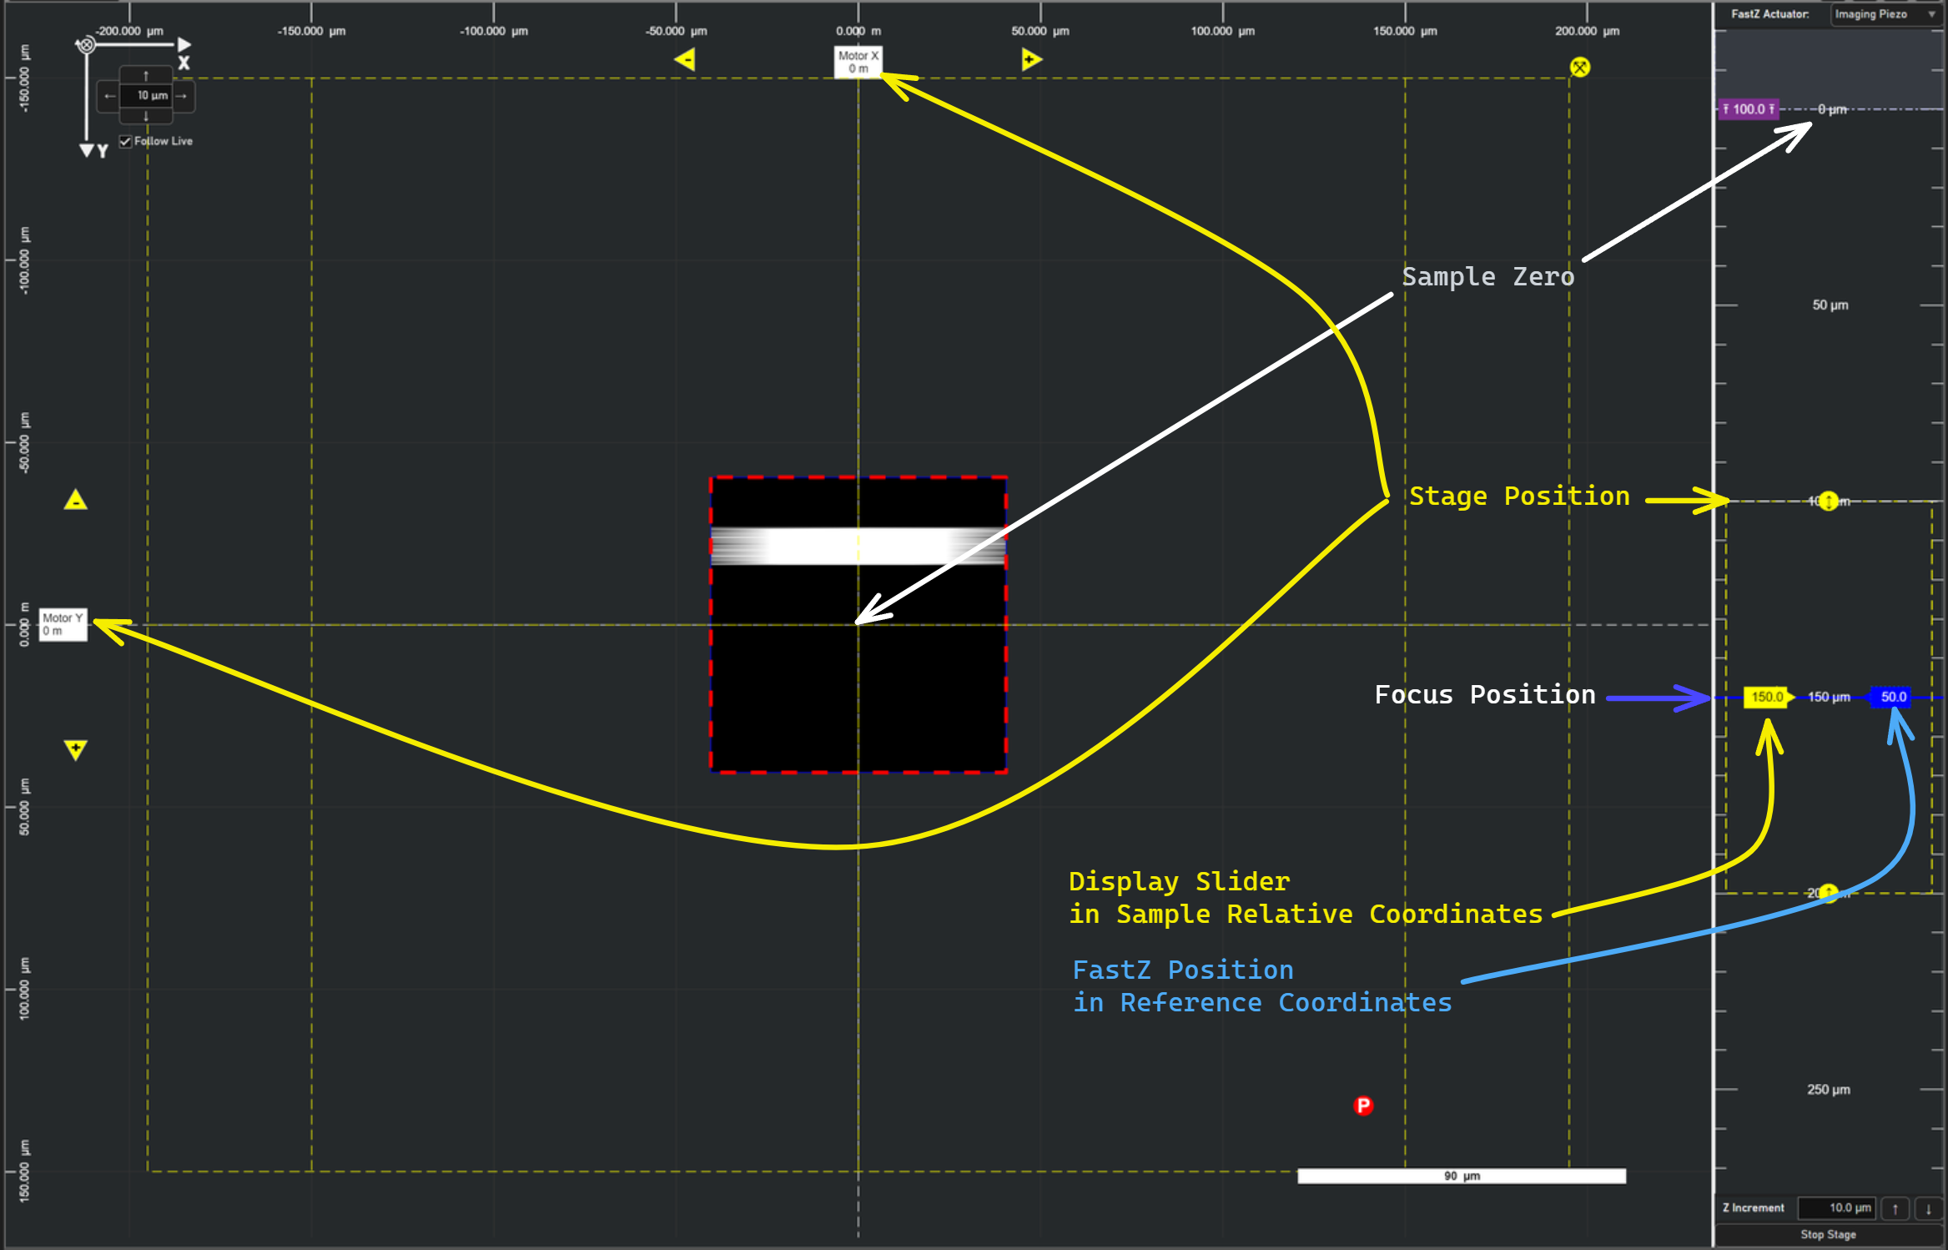The width and height of the screenshot is (1948, 1250).
Task: Select the yellow X marker near top-right corner
Action: 1579,67
